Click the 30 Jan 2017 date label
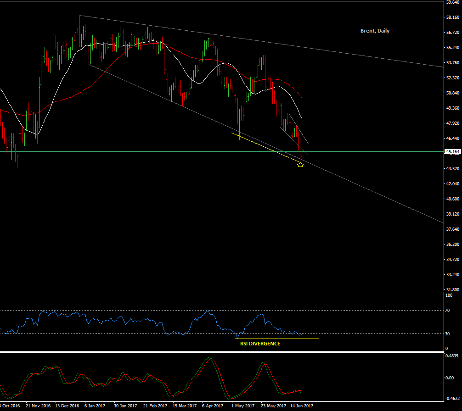 coord(125,406)
